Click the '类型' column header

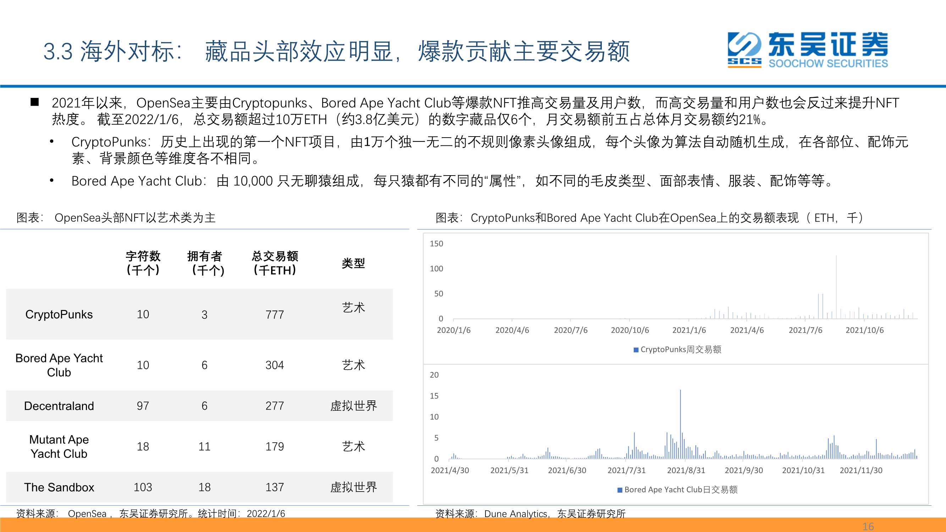(353, 263)
